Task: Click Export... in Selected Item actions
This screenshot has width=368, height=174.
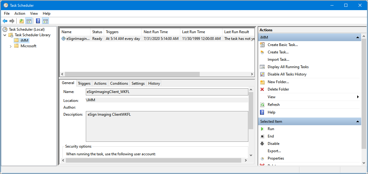Action: pos(274,151)
